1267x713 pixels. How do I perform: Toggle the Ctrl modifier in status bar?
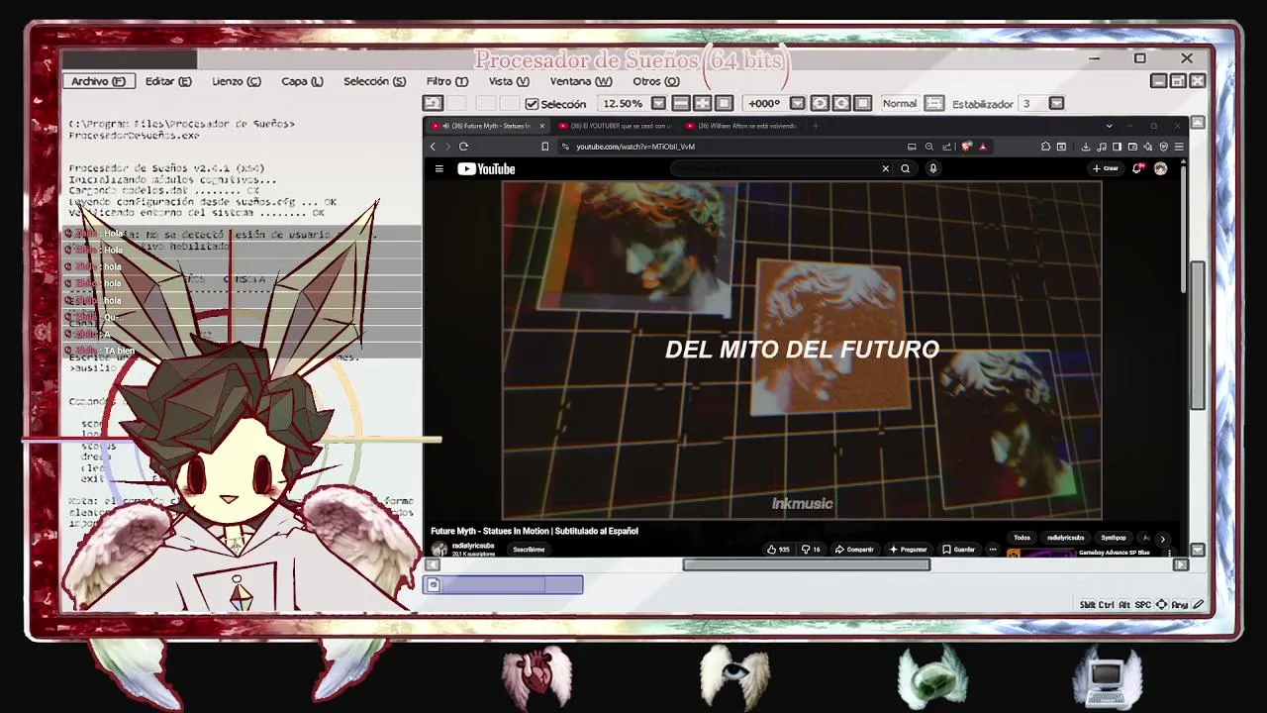(1108, 604)
